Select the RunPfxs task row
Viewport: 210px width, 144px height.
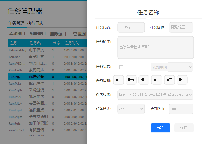click(x=47, y=97)
